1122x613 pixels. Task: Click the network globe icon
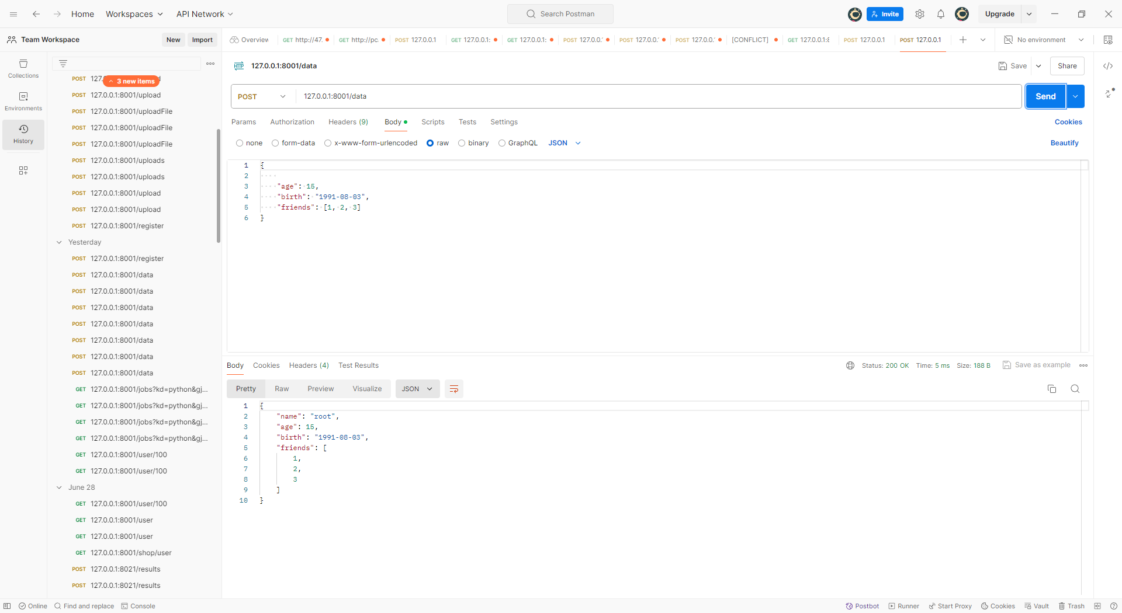(x=850, y=365)
